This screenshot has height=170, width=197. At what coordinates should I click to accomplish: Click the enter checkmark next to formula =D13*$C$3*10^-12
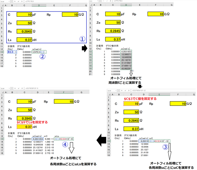click(x=125, y=91)
